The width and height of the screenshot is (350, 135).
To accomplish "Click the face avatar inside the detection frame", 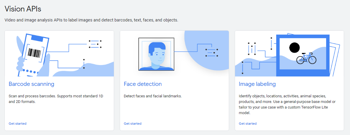I will point(156,55).
